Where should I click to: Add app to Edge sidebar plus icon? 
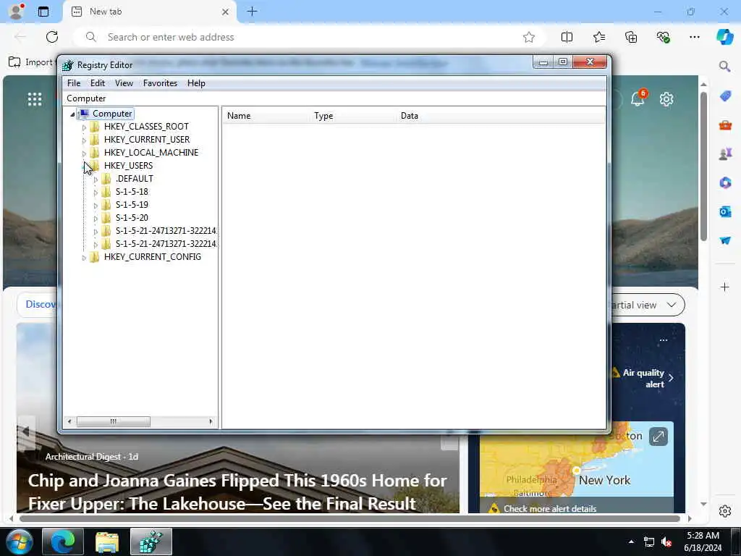tap(725, 287)
